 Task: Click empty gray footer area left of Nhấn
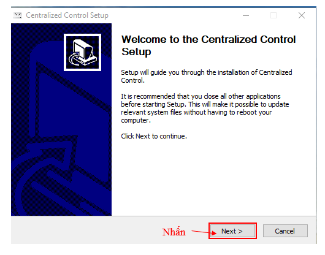coord(83,230)
